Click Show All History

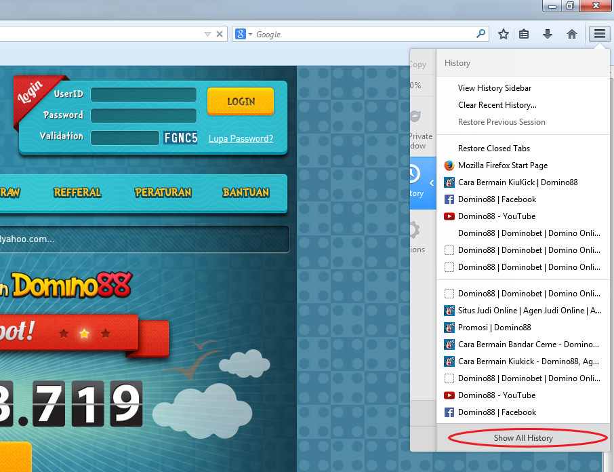[x=523, y=438]
